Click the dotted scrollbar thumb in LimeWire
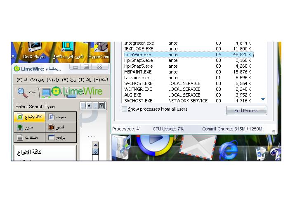This screenshot has width=302, height=213. pyautogui.click(x=96, y=151)
